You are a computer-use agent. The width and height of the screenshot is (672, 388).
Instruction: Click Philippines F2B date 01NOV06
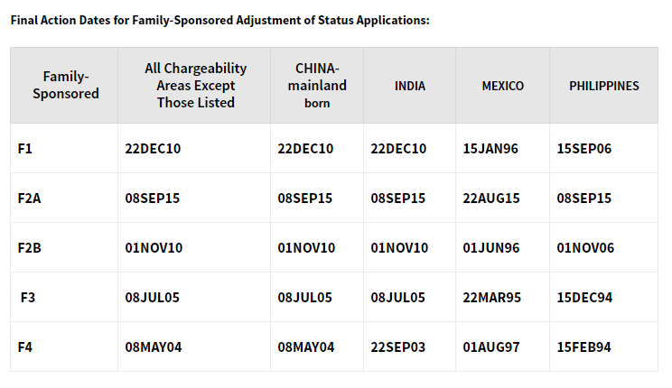click(585, 248)
